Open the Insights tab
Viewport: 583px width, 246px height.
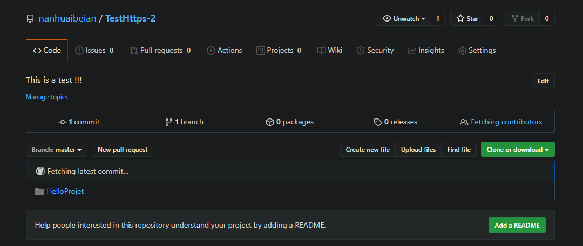[x=426, y=51]
